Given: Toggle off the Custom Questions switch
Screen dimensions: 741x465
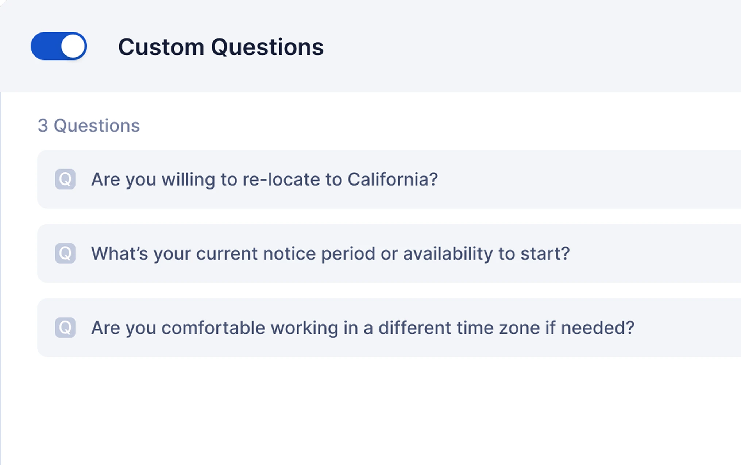Looking at the screenshot, I should pyautogui.click(x=59, y=46).
